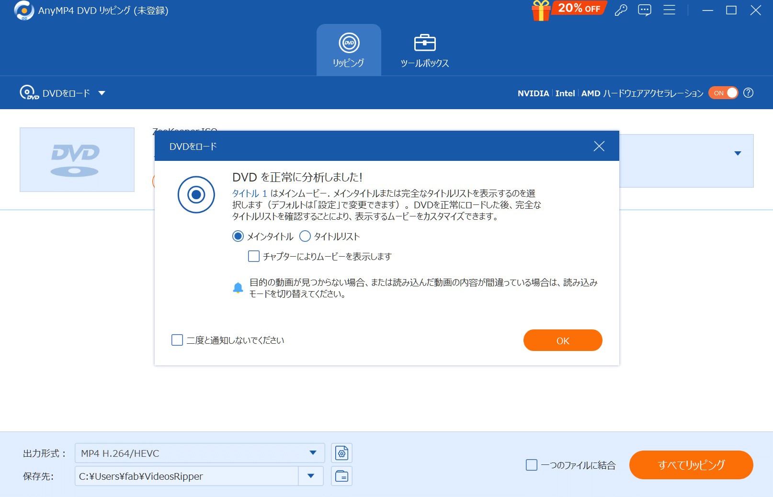Click the すべてリッピング button
The image size is (773, 497).
coord(691,465)
